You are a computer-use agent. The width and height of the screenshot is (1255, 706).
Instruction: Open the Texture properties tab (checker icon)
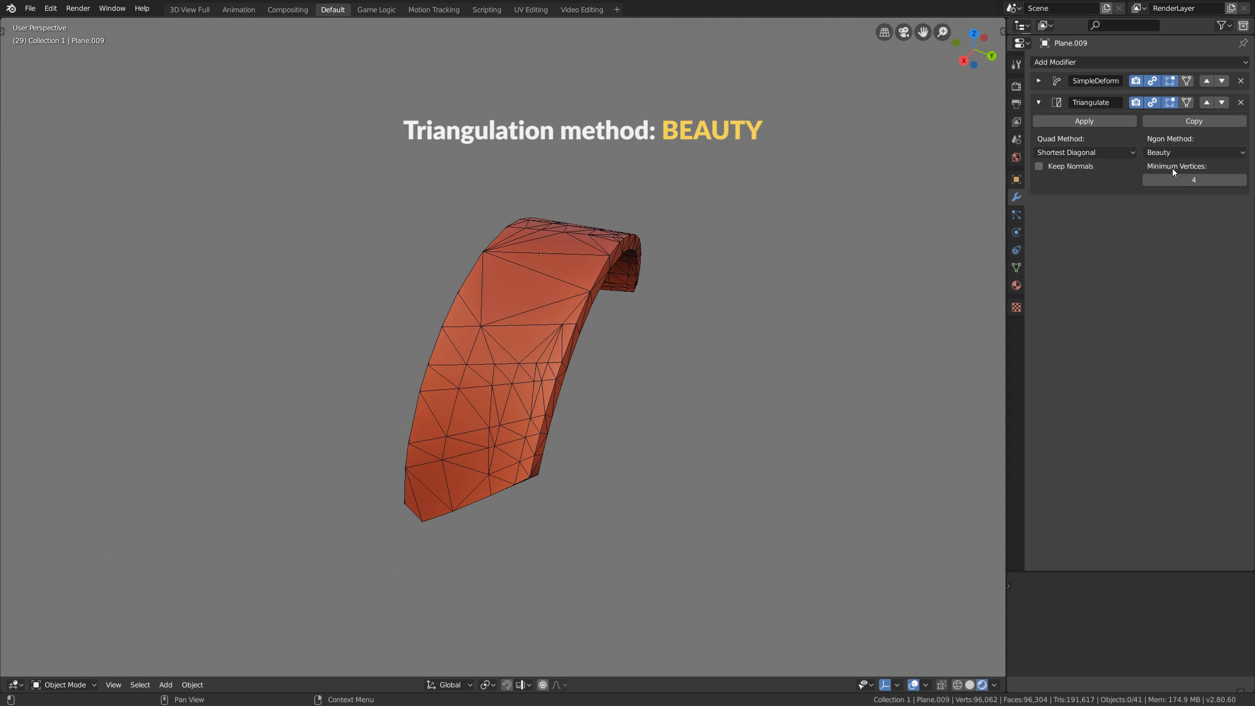click(x=1016, y=307)
